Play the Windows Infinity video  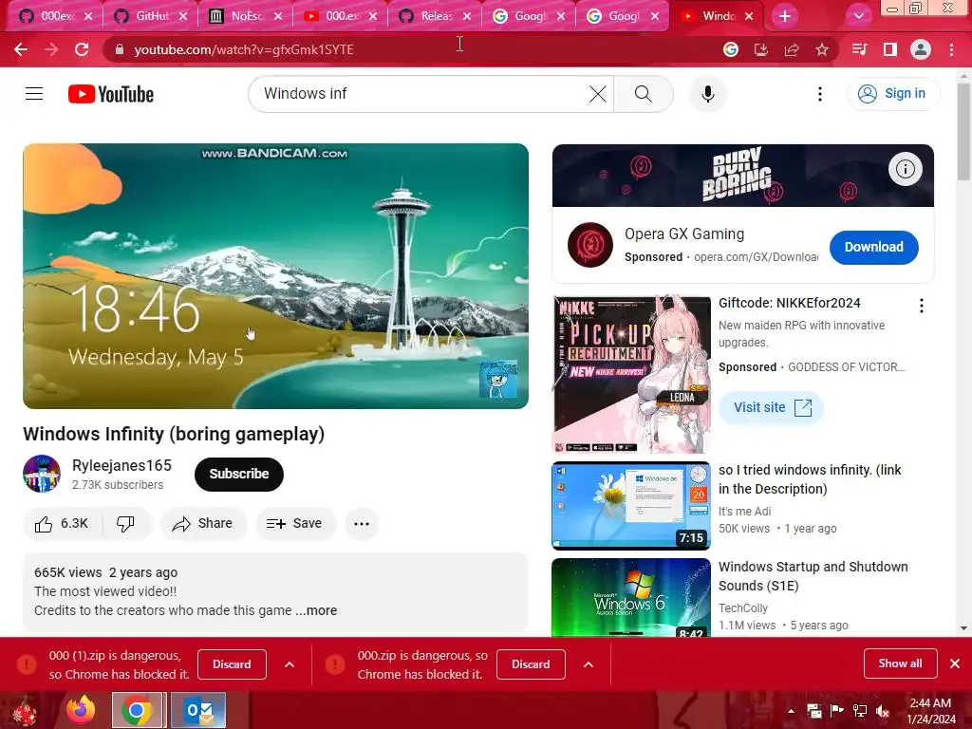pyautogui.click(x=276, y=276)
